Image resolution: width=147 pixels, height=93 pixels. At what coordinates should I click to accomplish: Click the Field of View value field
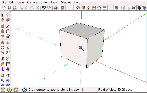[132, 90]
